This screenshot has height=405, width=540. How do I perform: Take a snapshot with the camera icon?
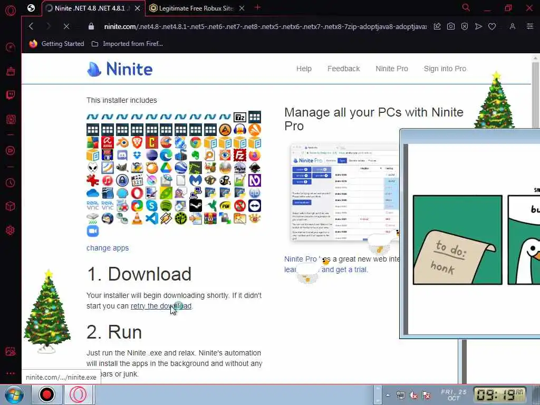[x=451, y=26]
